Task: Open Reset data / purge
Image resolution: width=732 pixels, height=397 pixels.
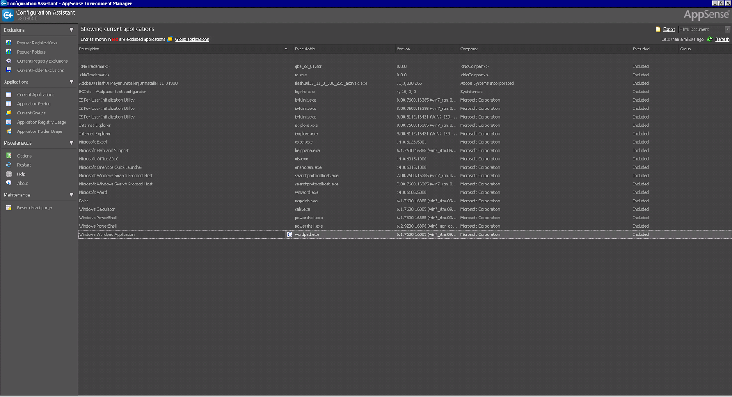Action: pyautogui.click(x=34, y=208)
